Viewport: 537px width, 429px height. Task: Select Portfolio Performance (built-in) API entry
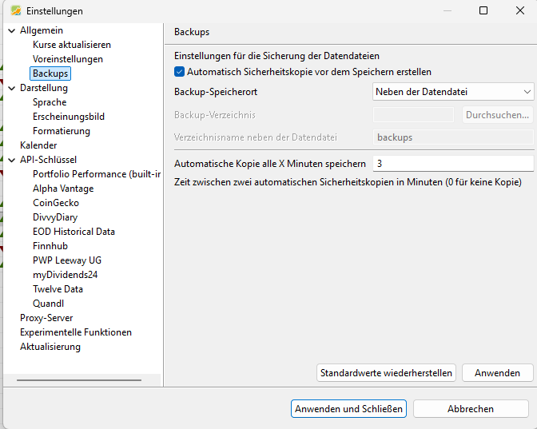click(97, 174)
